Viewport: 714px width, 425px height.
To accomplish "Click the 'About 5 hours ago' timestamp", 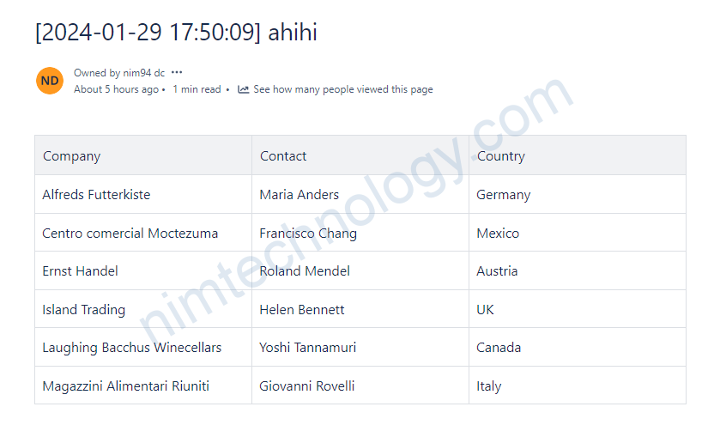I will pos(116,89).
